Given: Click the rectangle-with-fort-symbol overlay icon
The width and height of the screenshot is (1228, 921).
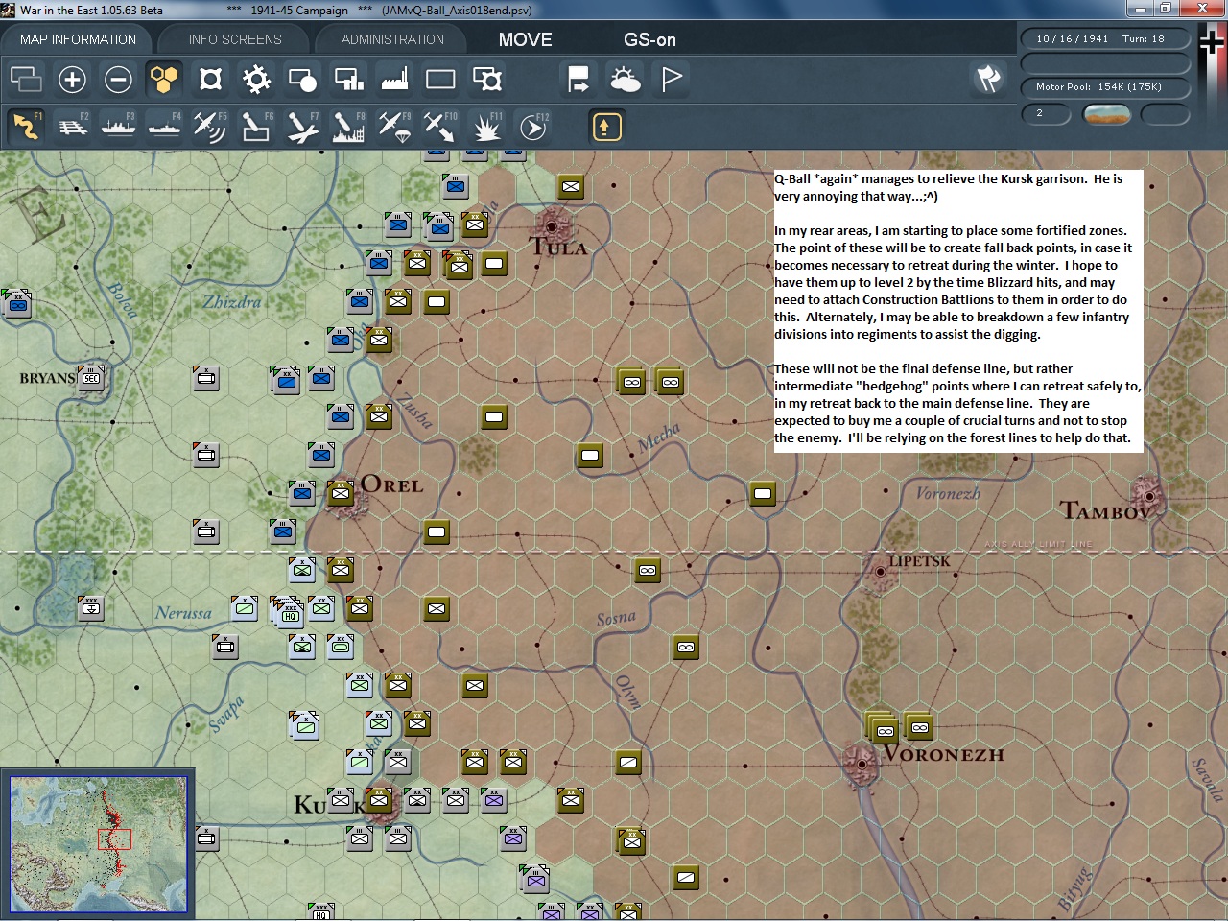Looking at the screenshot, I should [486, 79].
